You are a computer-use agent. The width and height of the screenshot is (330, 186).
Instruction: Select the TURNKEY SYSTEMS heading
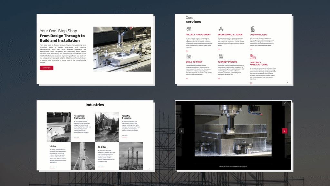tap(227, 62)
